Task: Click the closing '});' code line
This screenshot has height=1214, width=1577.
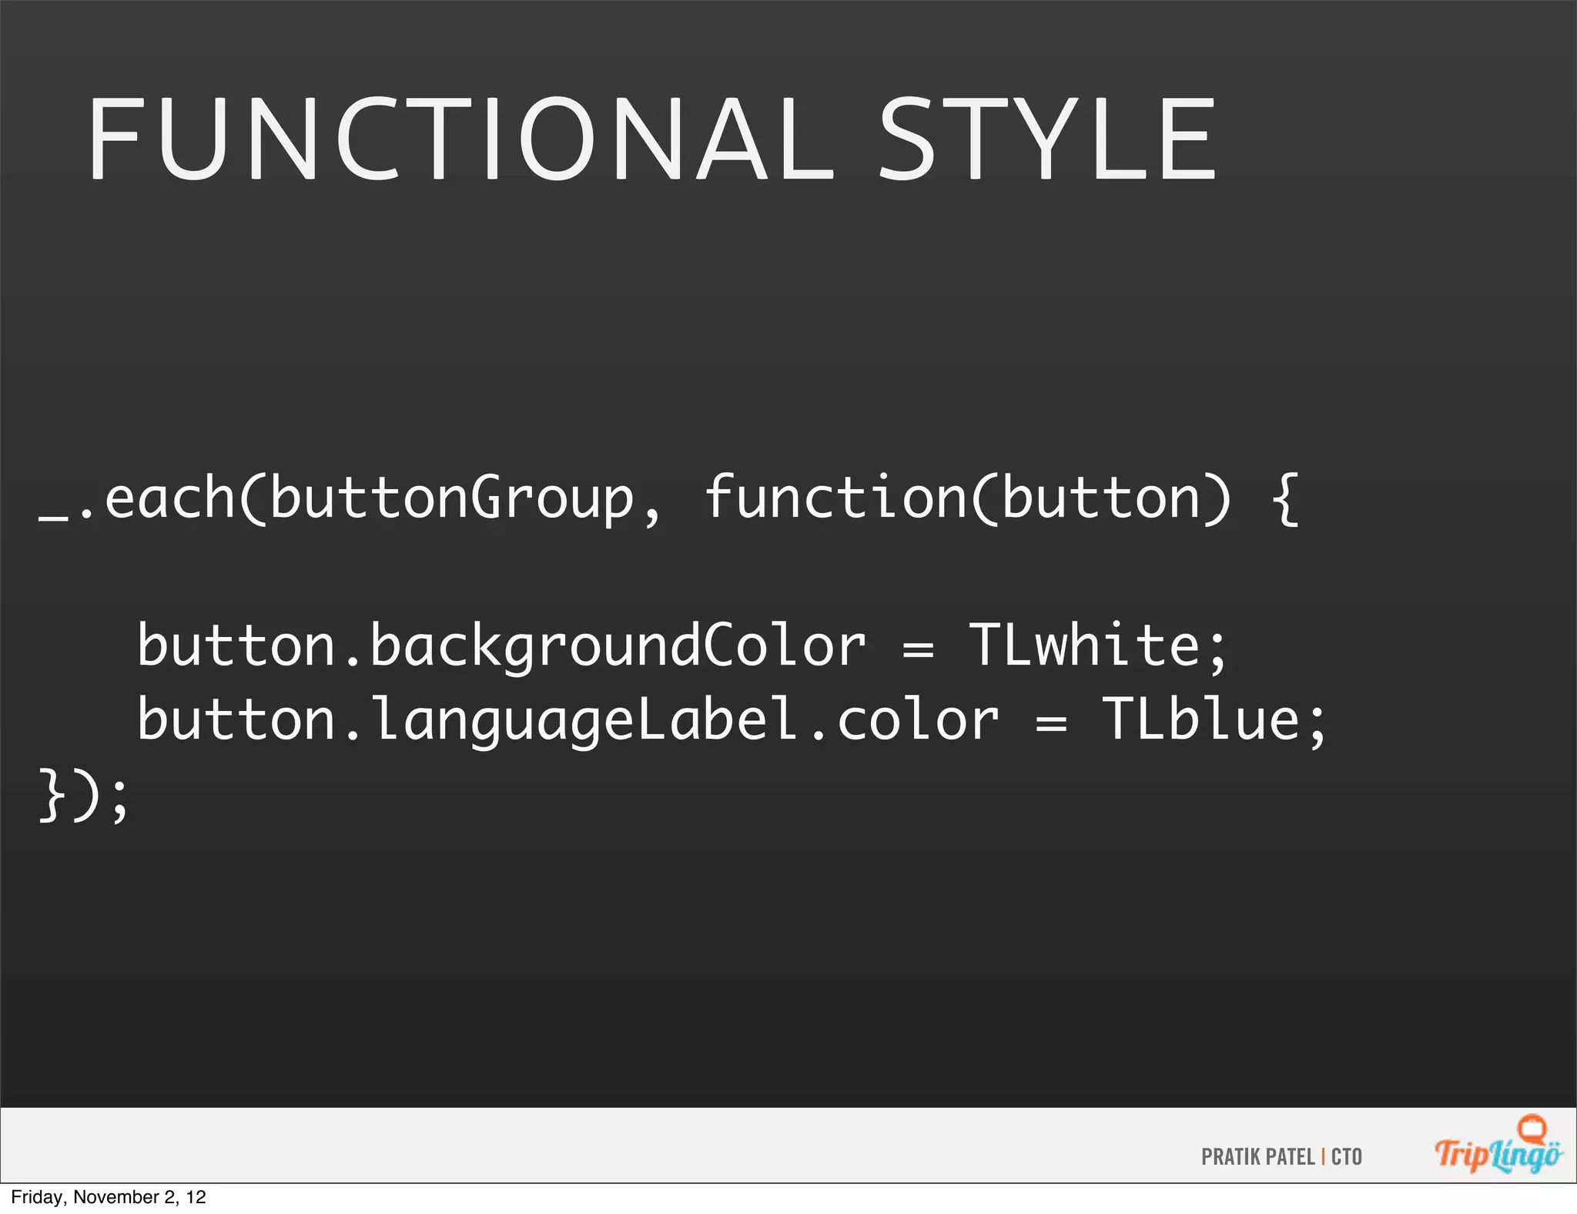Action: point(84,795)
